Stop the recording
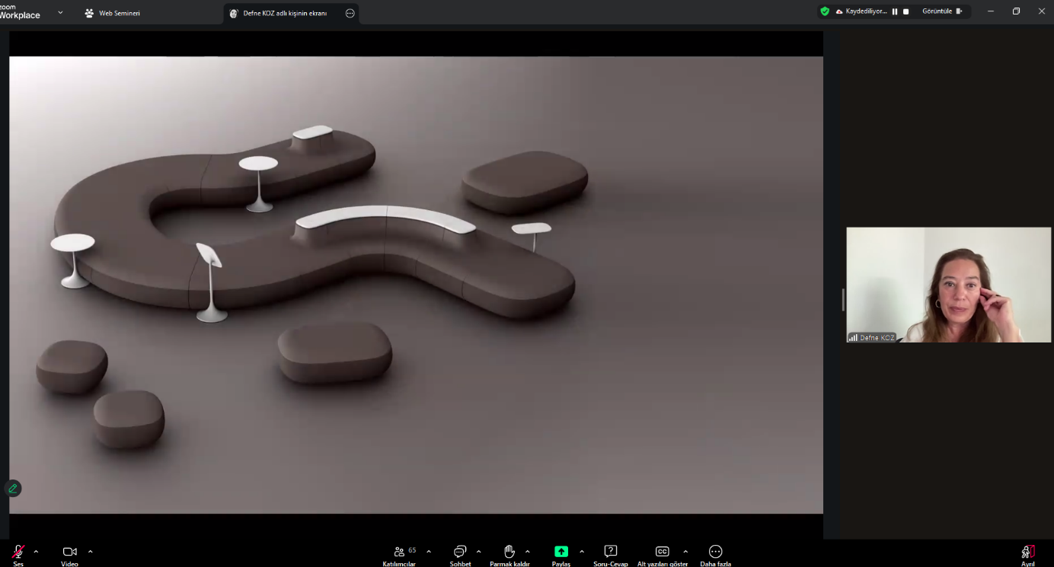1054x567 pixels. [905, 11]
